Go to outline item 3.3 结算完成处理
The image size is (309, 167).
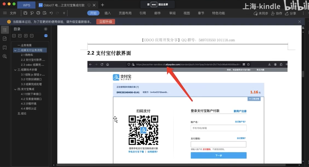point(31,84)
